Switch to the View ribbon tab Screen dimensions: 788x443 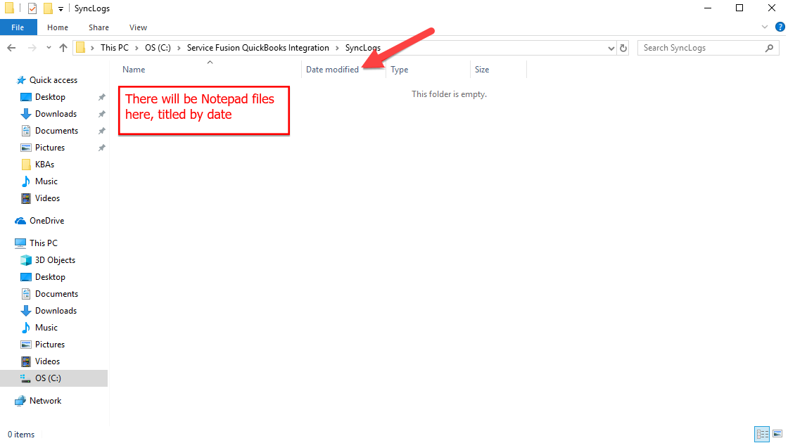[138, 27]
